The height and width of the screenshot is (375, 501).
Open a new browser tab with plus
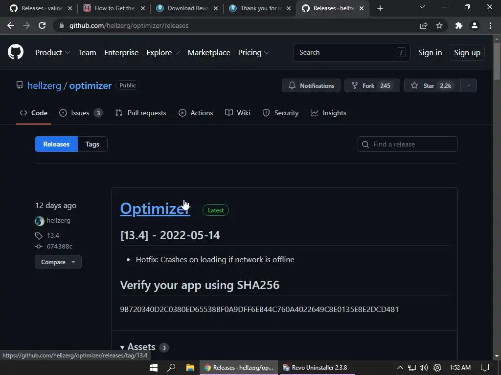coord(380,8)
